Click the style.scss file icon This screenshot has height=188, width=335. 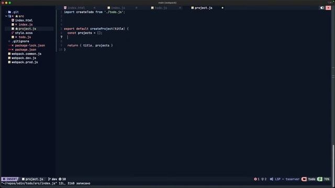pyautogui.click(x=13, y=33)
